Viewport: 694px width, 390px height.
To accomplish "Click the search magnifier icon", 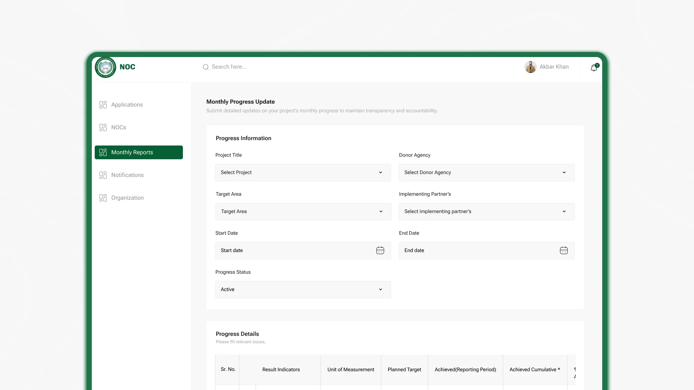I will (206, 67).
